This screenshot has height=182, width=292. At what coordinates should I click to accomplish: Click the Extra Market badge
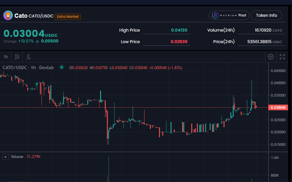[x=68, y=16]
